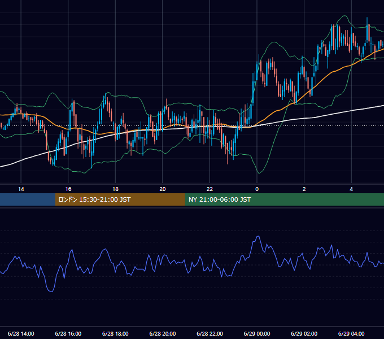Select the 0 hour axis label
384x339 pixels.
[x=257, y=189]
